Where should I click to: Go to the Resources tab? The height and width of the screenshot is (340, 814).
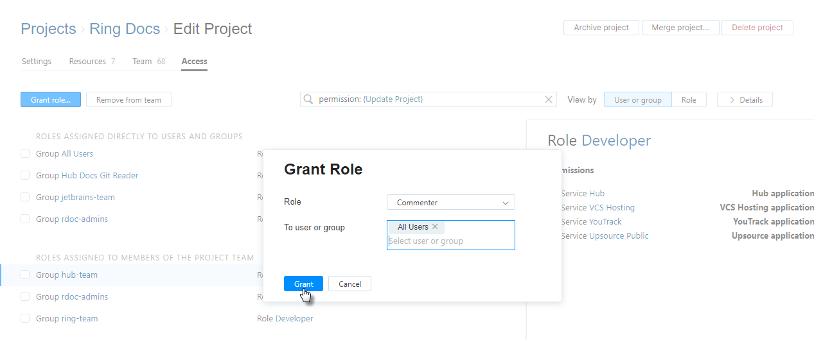87,62
